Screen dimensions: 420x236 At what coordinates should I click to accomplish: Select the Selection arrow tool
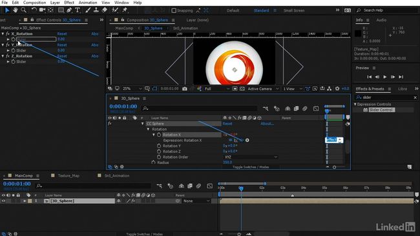tap(7, 10)
